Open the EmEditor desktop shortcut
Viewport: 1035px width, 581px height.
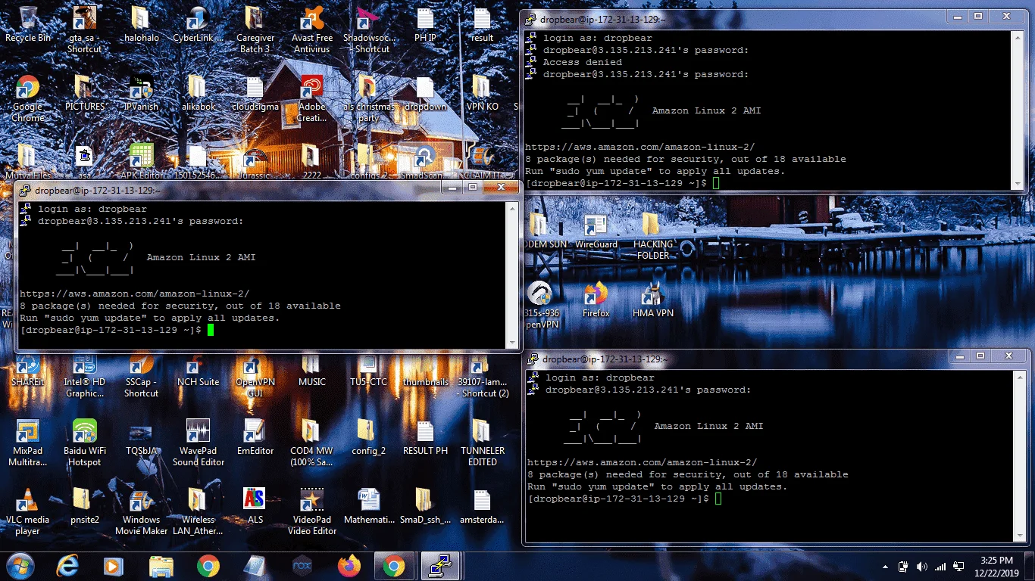pos(255,437)
